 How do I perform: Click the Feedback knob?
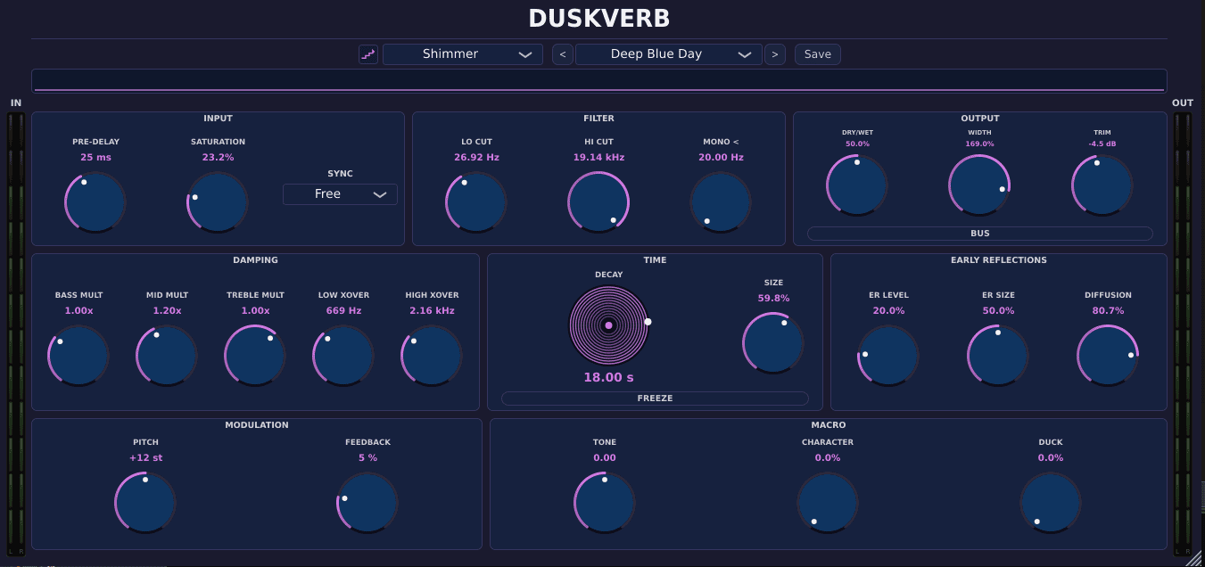(367, 502)
